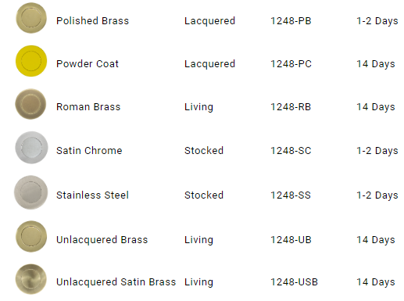Select part number 1248-PC
This screenshot has height=301, width=404.
291,64
